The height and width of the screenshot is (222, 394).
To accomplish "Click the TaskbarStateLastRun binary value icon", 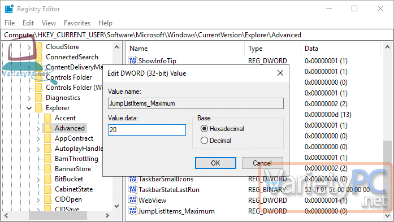I will click(x=133, y=189).
